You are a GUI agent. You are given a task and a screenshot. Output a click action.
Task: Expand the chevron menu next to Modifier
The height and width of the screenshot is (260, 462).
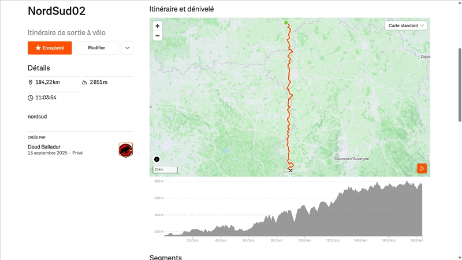127,48
